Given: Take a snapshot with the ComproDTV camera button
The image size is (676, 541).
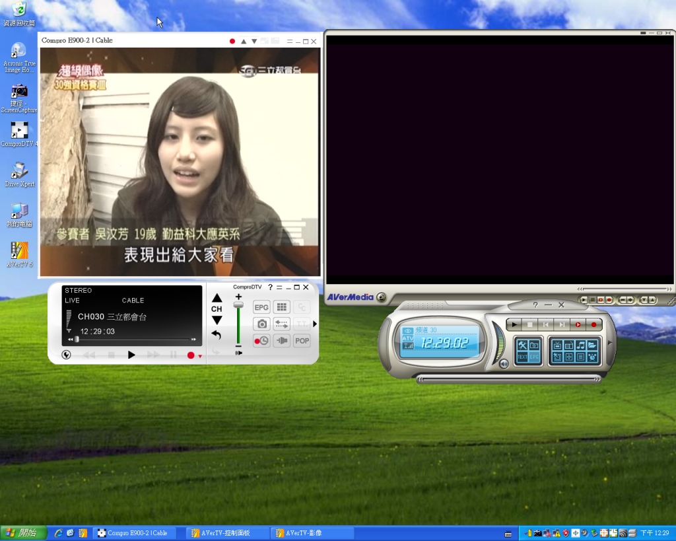Looking at the screenshot, I should [261, 324].
